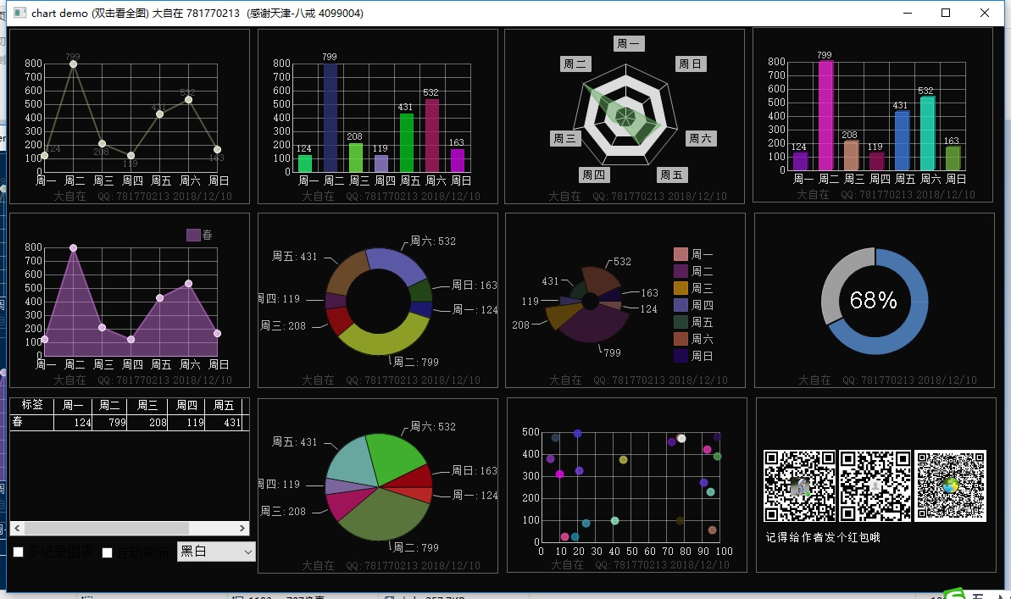The image size is (1011, 599).
Task: Enable the 多记录图表 checkbox
Action: pos(19,552)
